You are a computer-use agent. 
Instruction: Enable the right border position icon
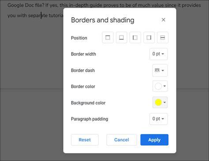[149, 37]
